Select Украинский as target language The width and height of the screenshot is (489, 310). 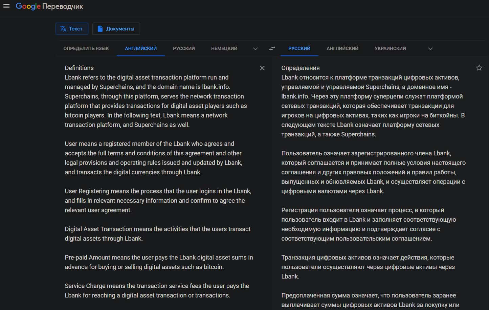[x=390, y=48]
